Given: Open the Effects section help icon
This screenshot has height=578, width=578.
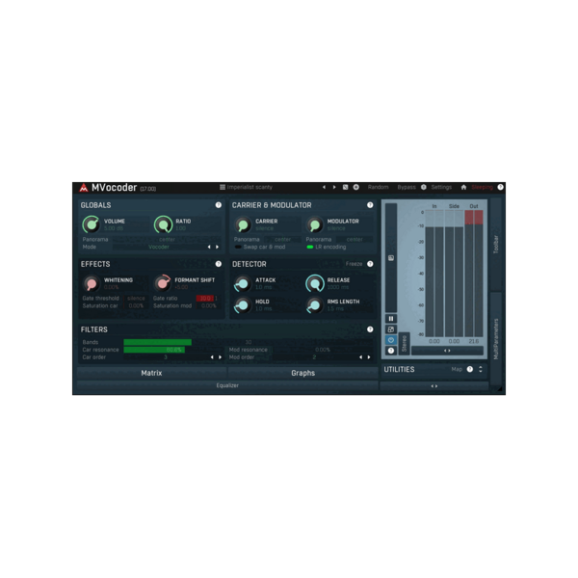Looking at the screenshot, I should [x=219, y=264].
